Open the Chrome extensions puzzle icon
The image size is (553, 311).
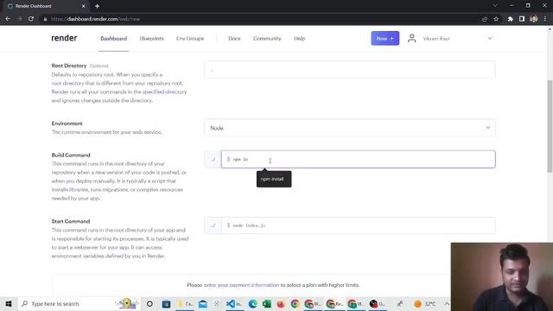pyautogui.click(x=511, y=19)
